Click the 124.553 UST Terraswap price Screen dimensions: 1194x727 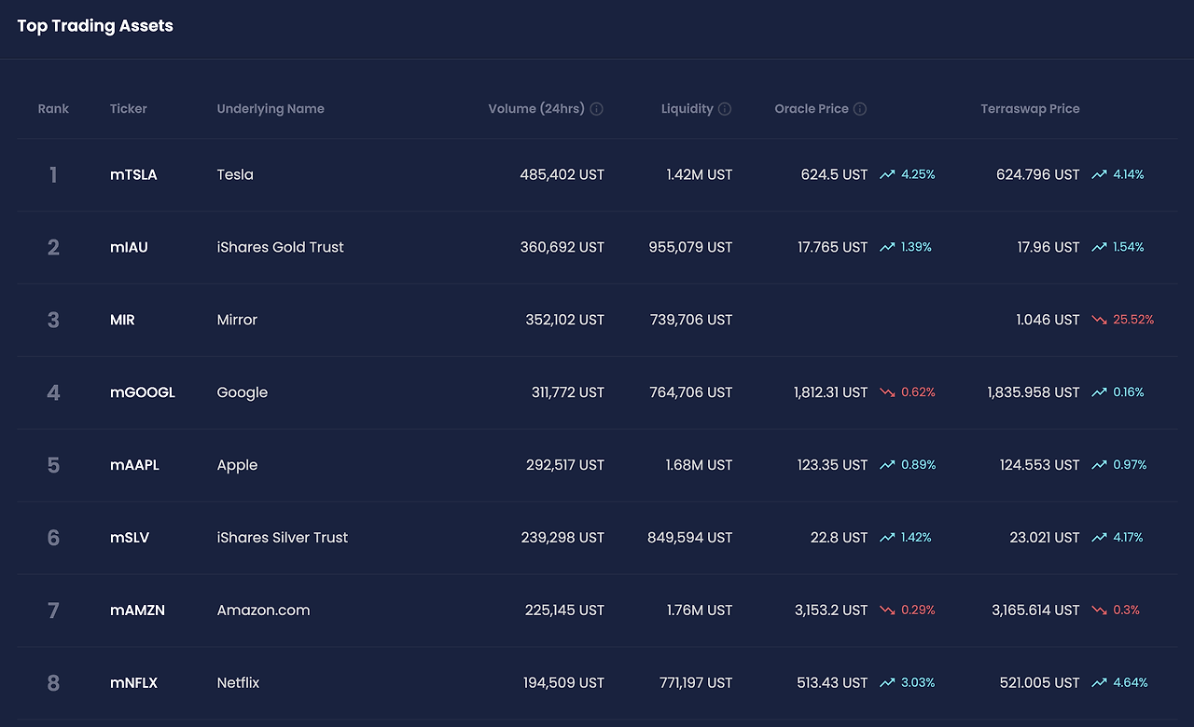(x=1040, y=465)
